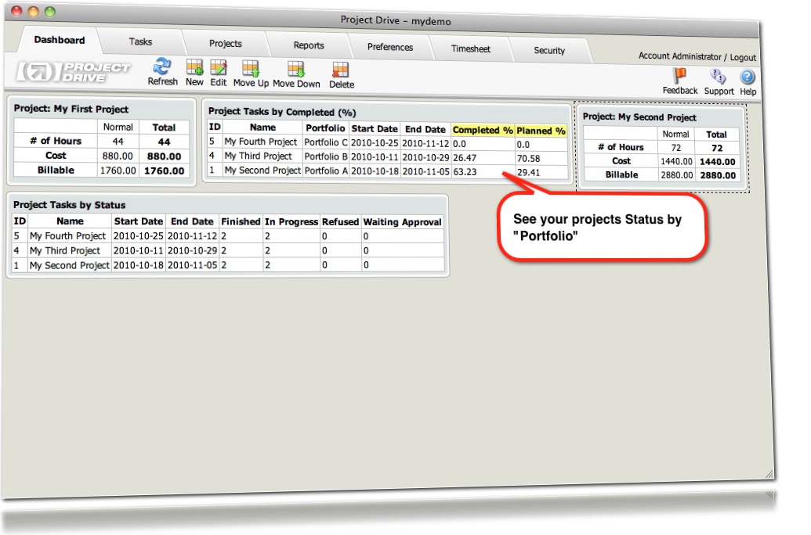Click the Move Up icon
The width and height of the screenshot is (811, 535).
click(x=251, y=69)
